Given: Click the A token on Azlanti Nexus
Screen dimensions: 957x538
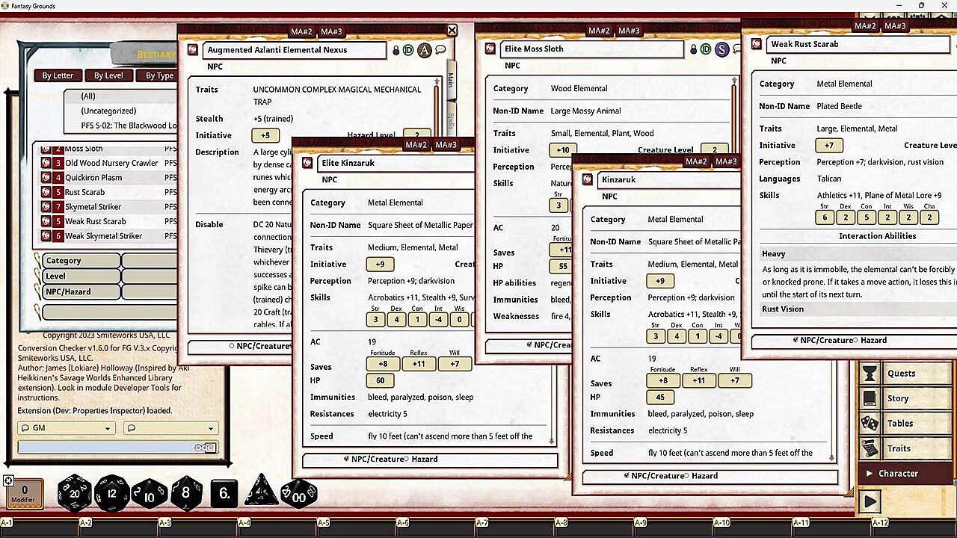Looking at the screenshot, I should coord(425,50).
